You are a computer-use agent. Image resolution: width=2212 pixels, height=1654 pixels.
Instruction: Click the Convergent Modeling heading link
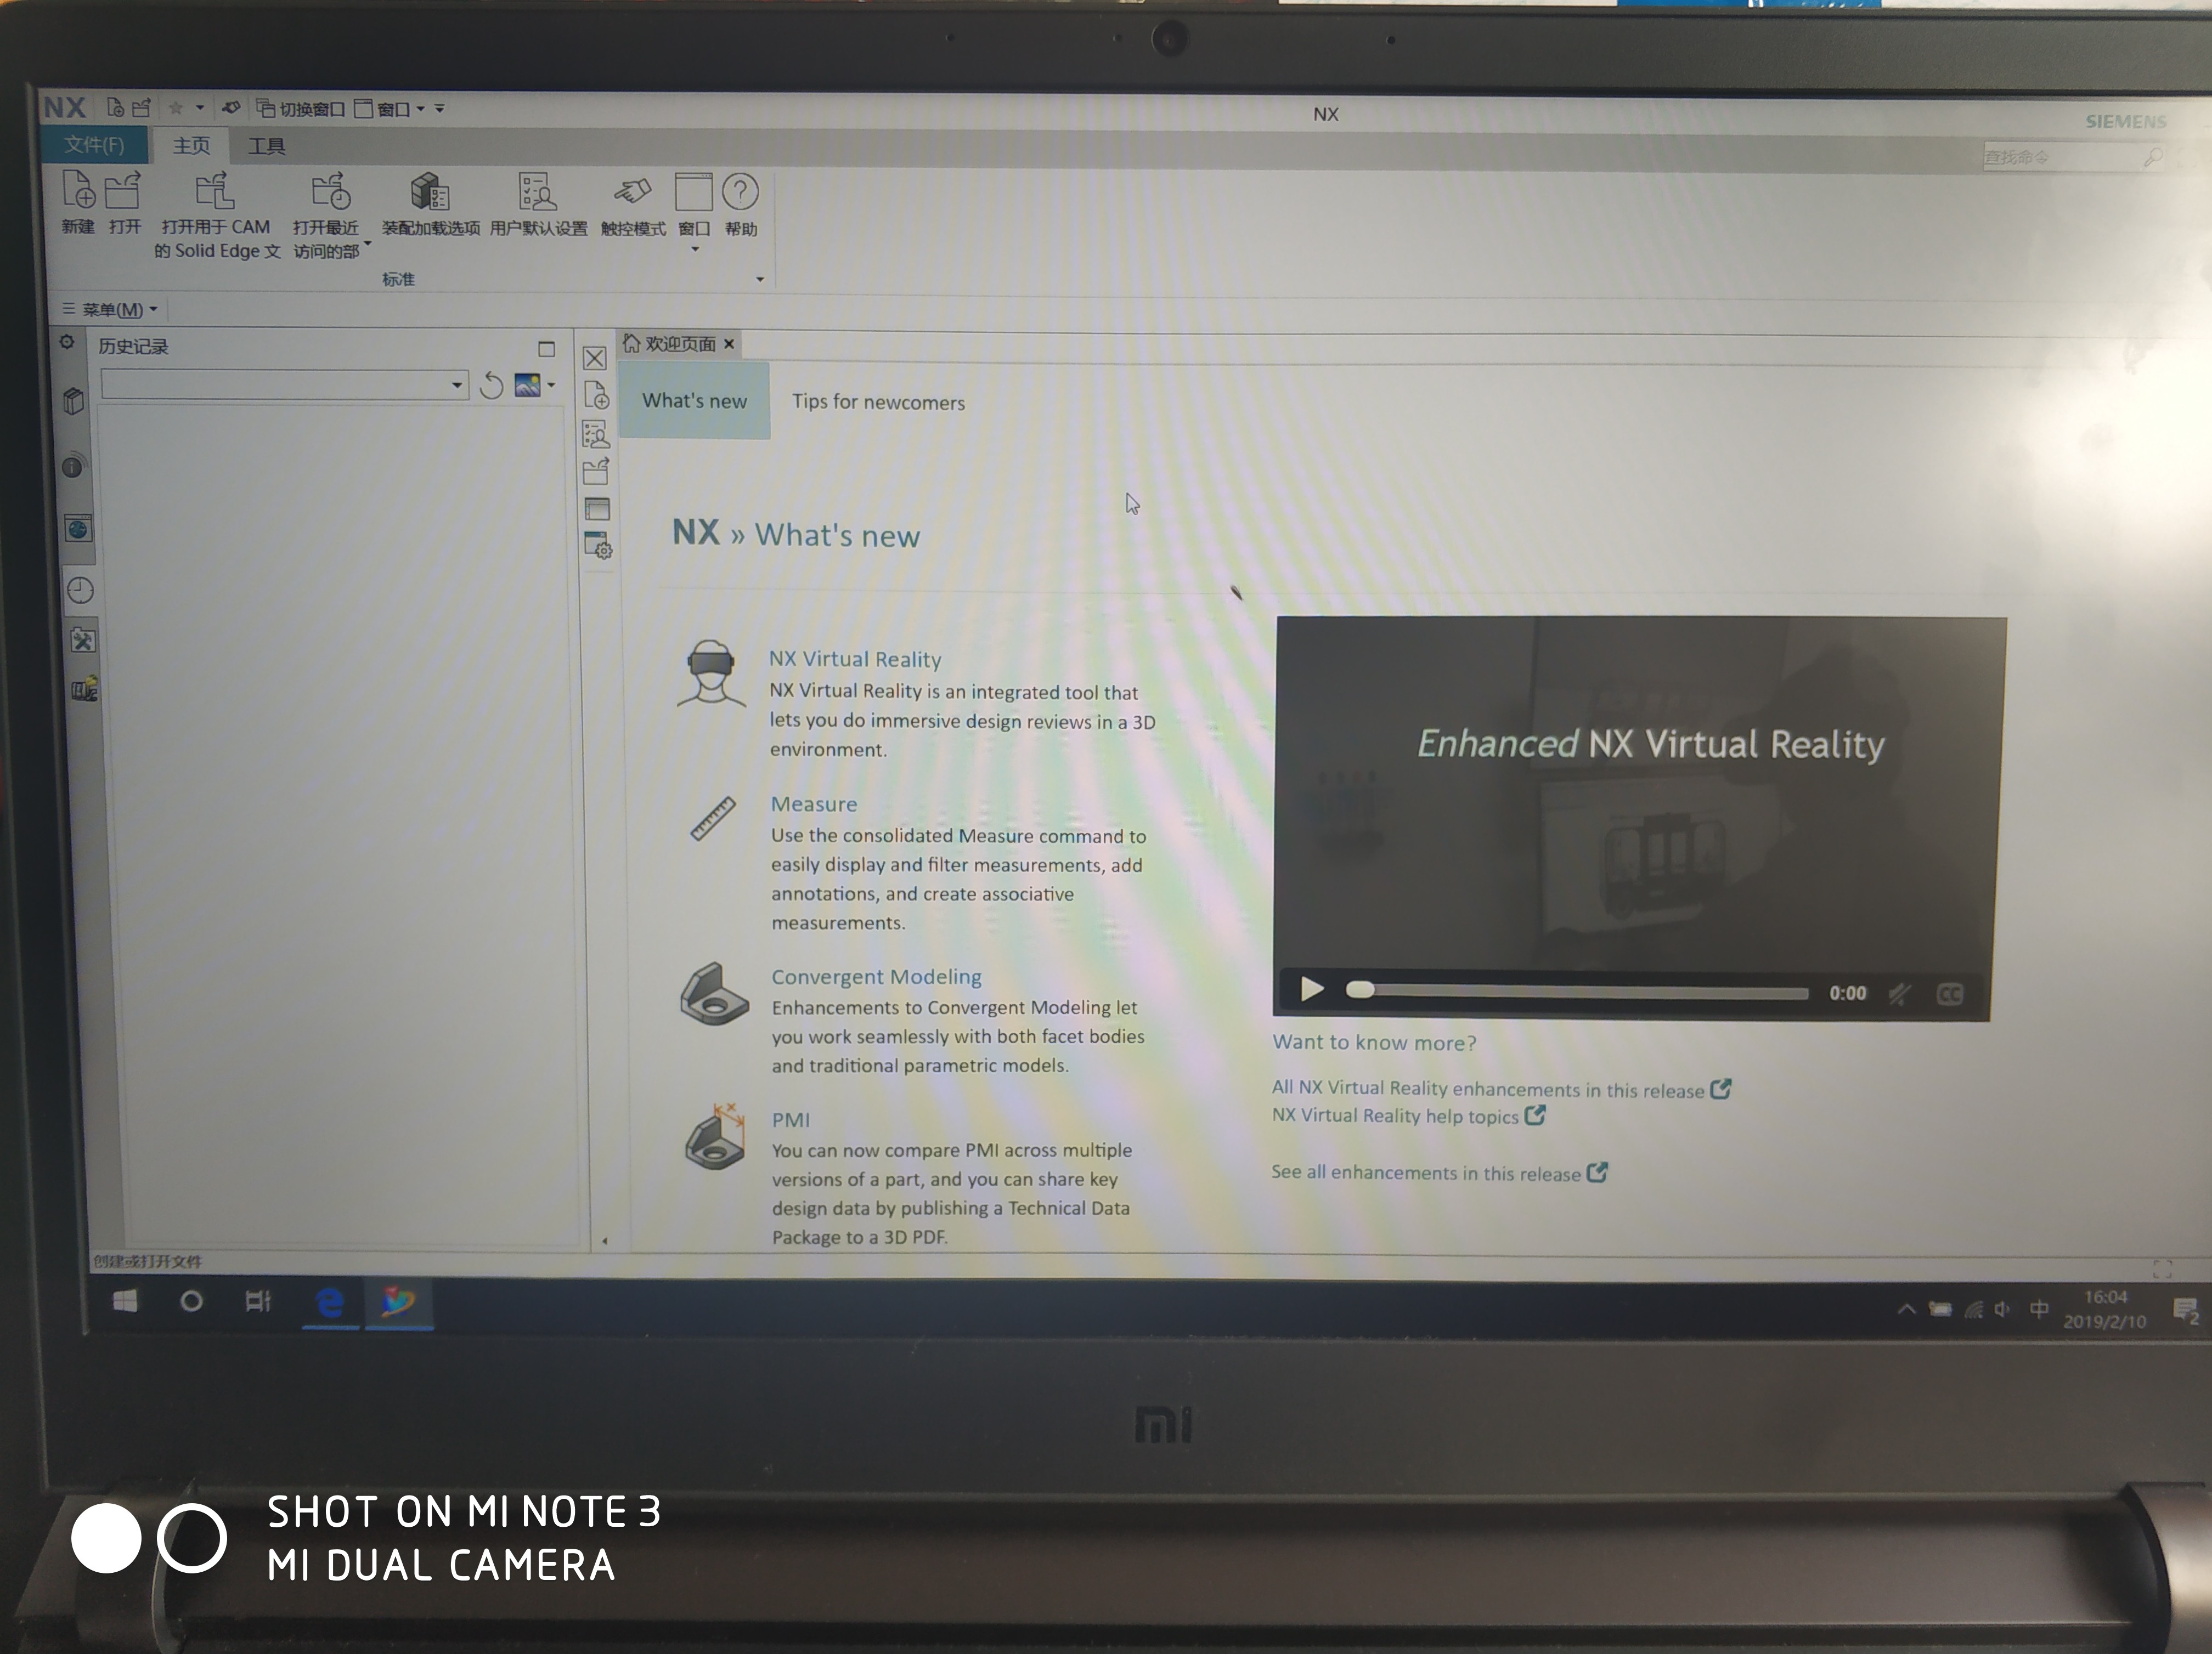pos(876,976)
